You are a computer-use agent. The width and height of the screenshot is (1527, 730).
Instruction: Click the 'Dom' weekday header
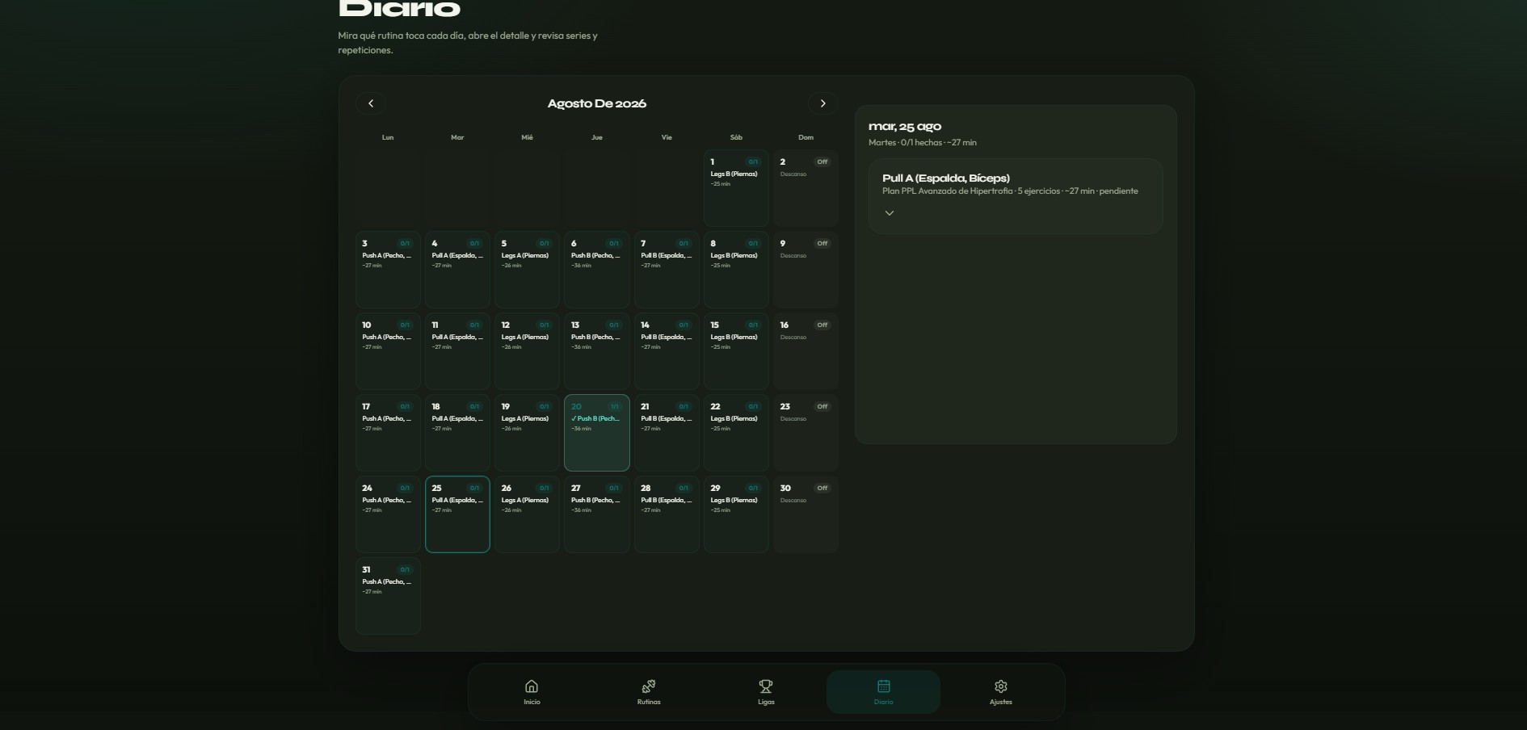(x=806, y=137)
